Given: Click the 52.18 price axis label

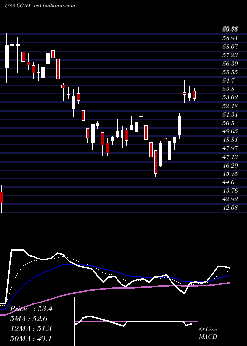Looking at the screenshot, I should [230, 106].
